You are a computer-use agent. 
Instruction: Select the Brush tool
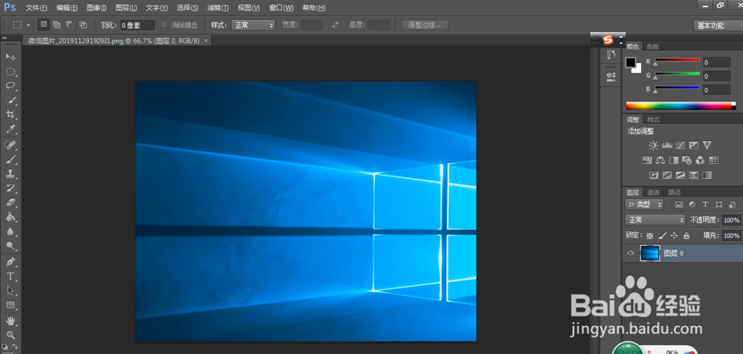pyautogui.click(x=10, y=160)
